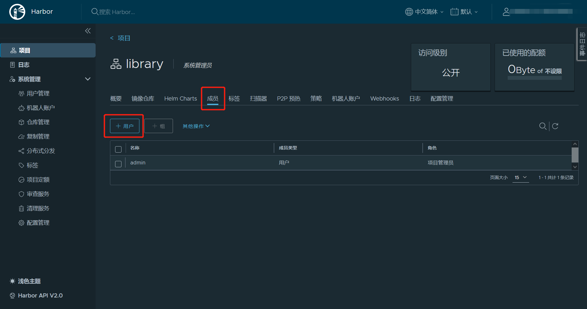This screenshot has width=587, height=309.
Task: Click the vertical side tab at right edge
Action: 582,44
